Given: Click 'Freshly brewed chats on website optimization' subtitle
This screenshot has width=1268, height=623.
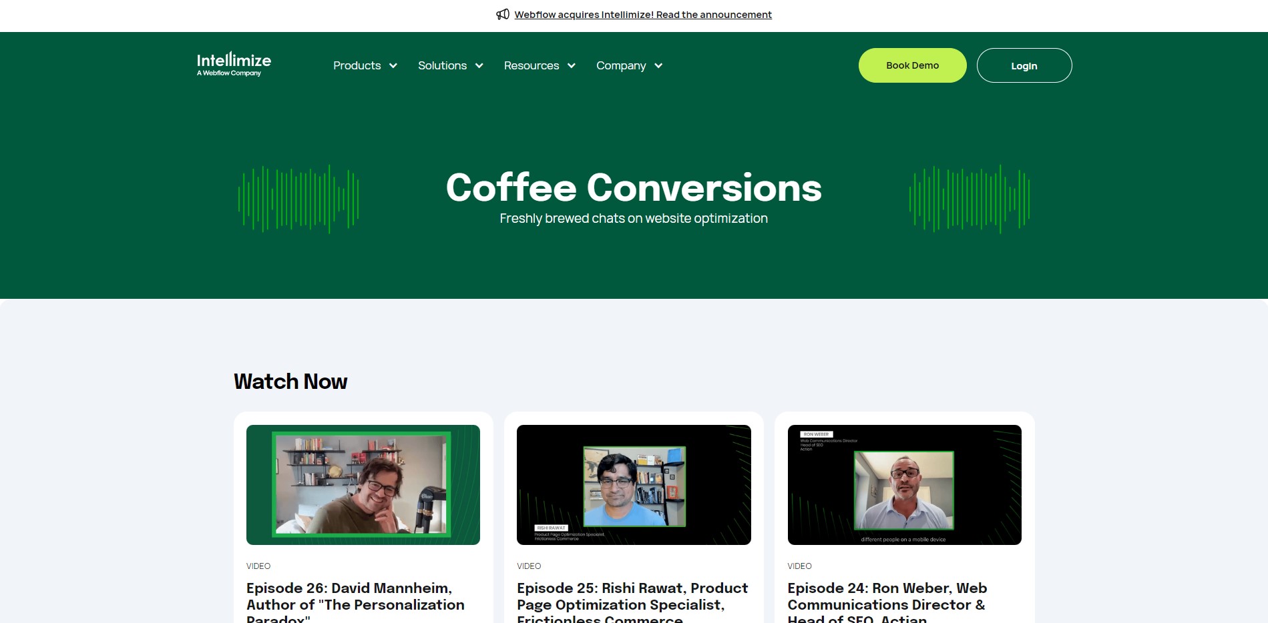Looking at the screenshot, I should click(634, 219).
